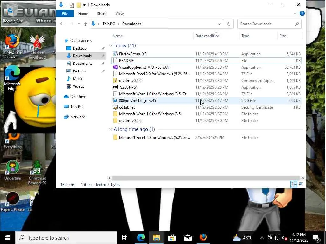This screenshot has height=244, width=326.
Task: Unpin Desktop from Quick access
Action: (103, 48)
